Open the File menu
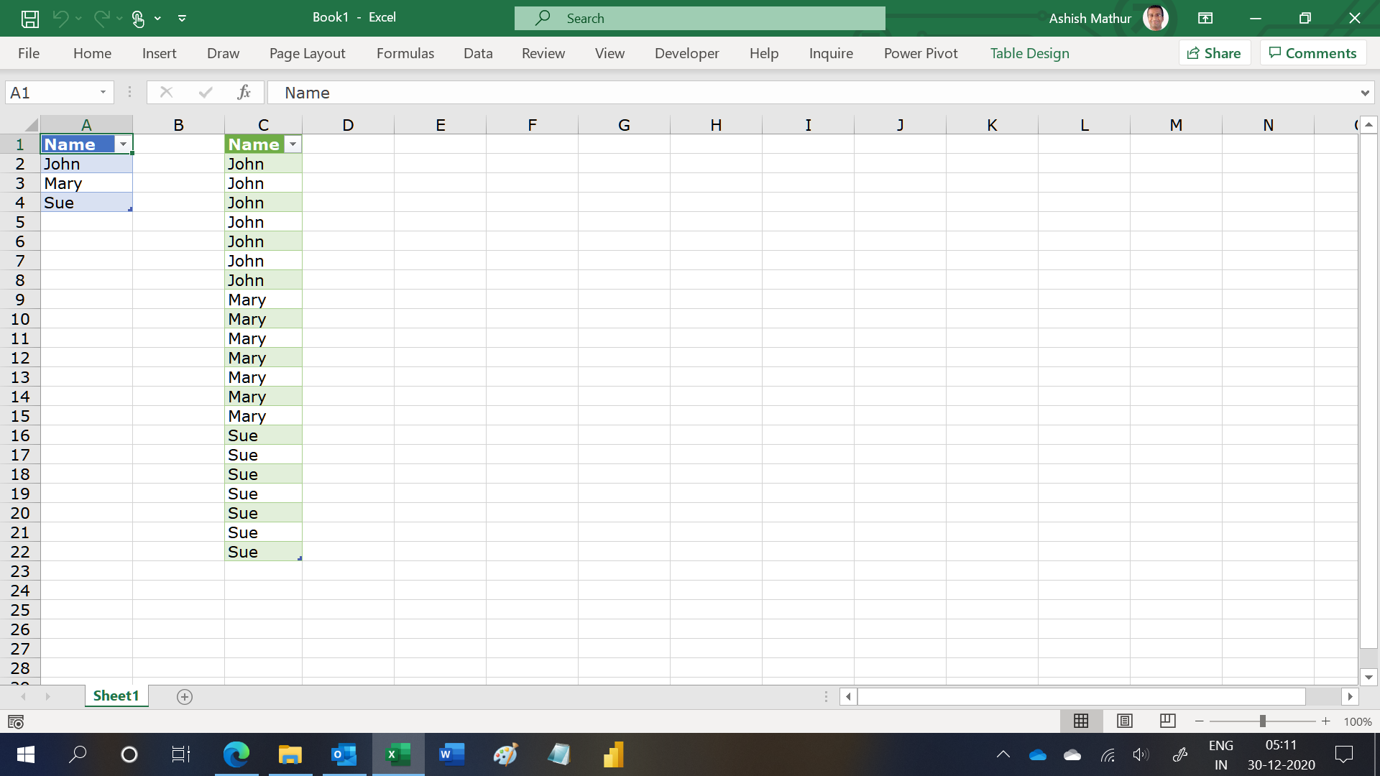 pyautogui.click(x=29, y=53)
